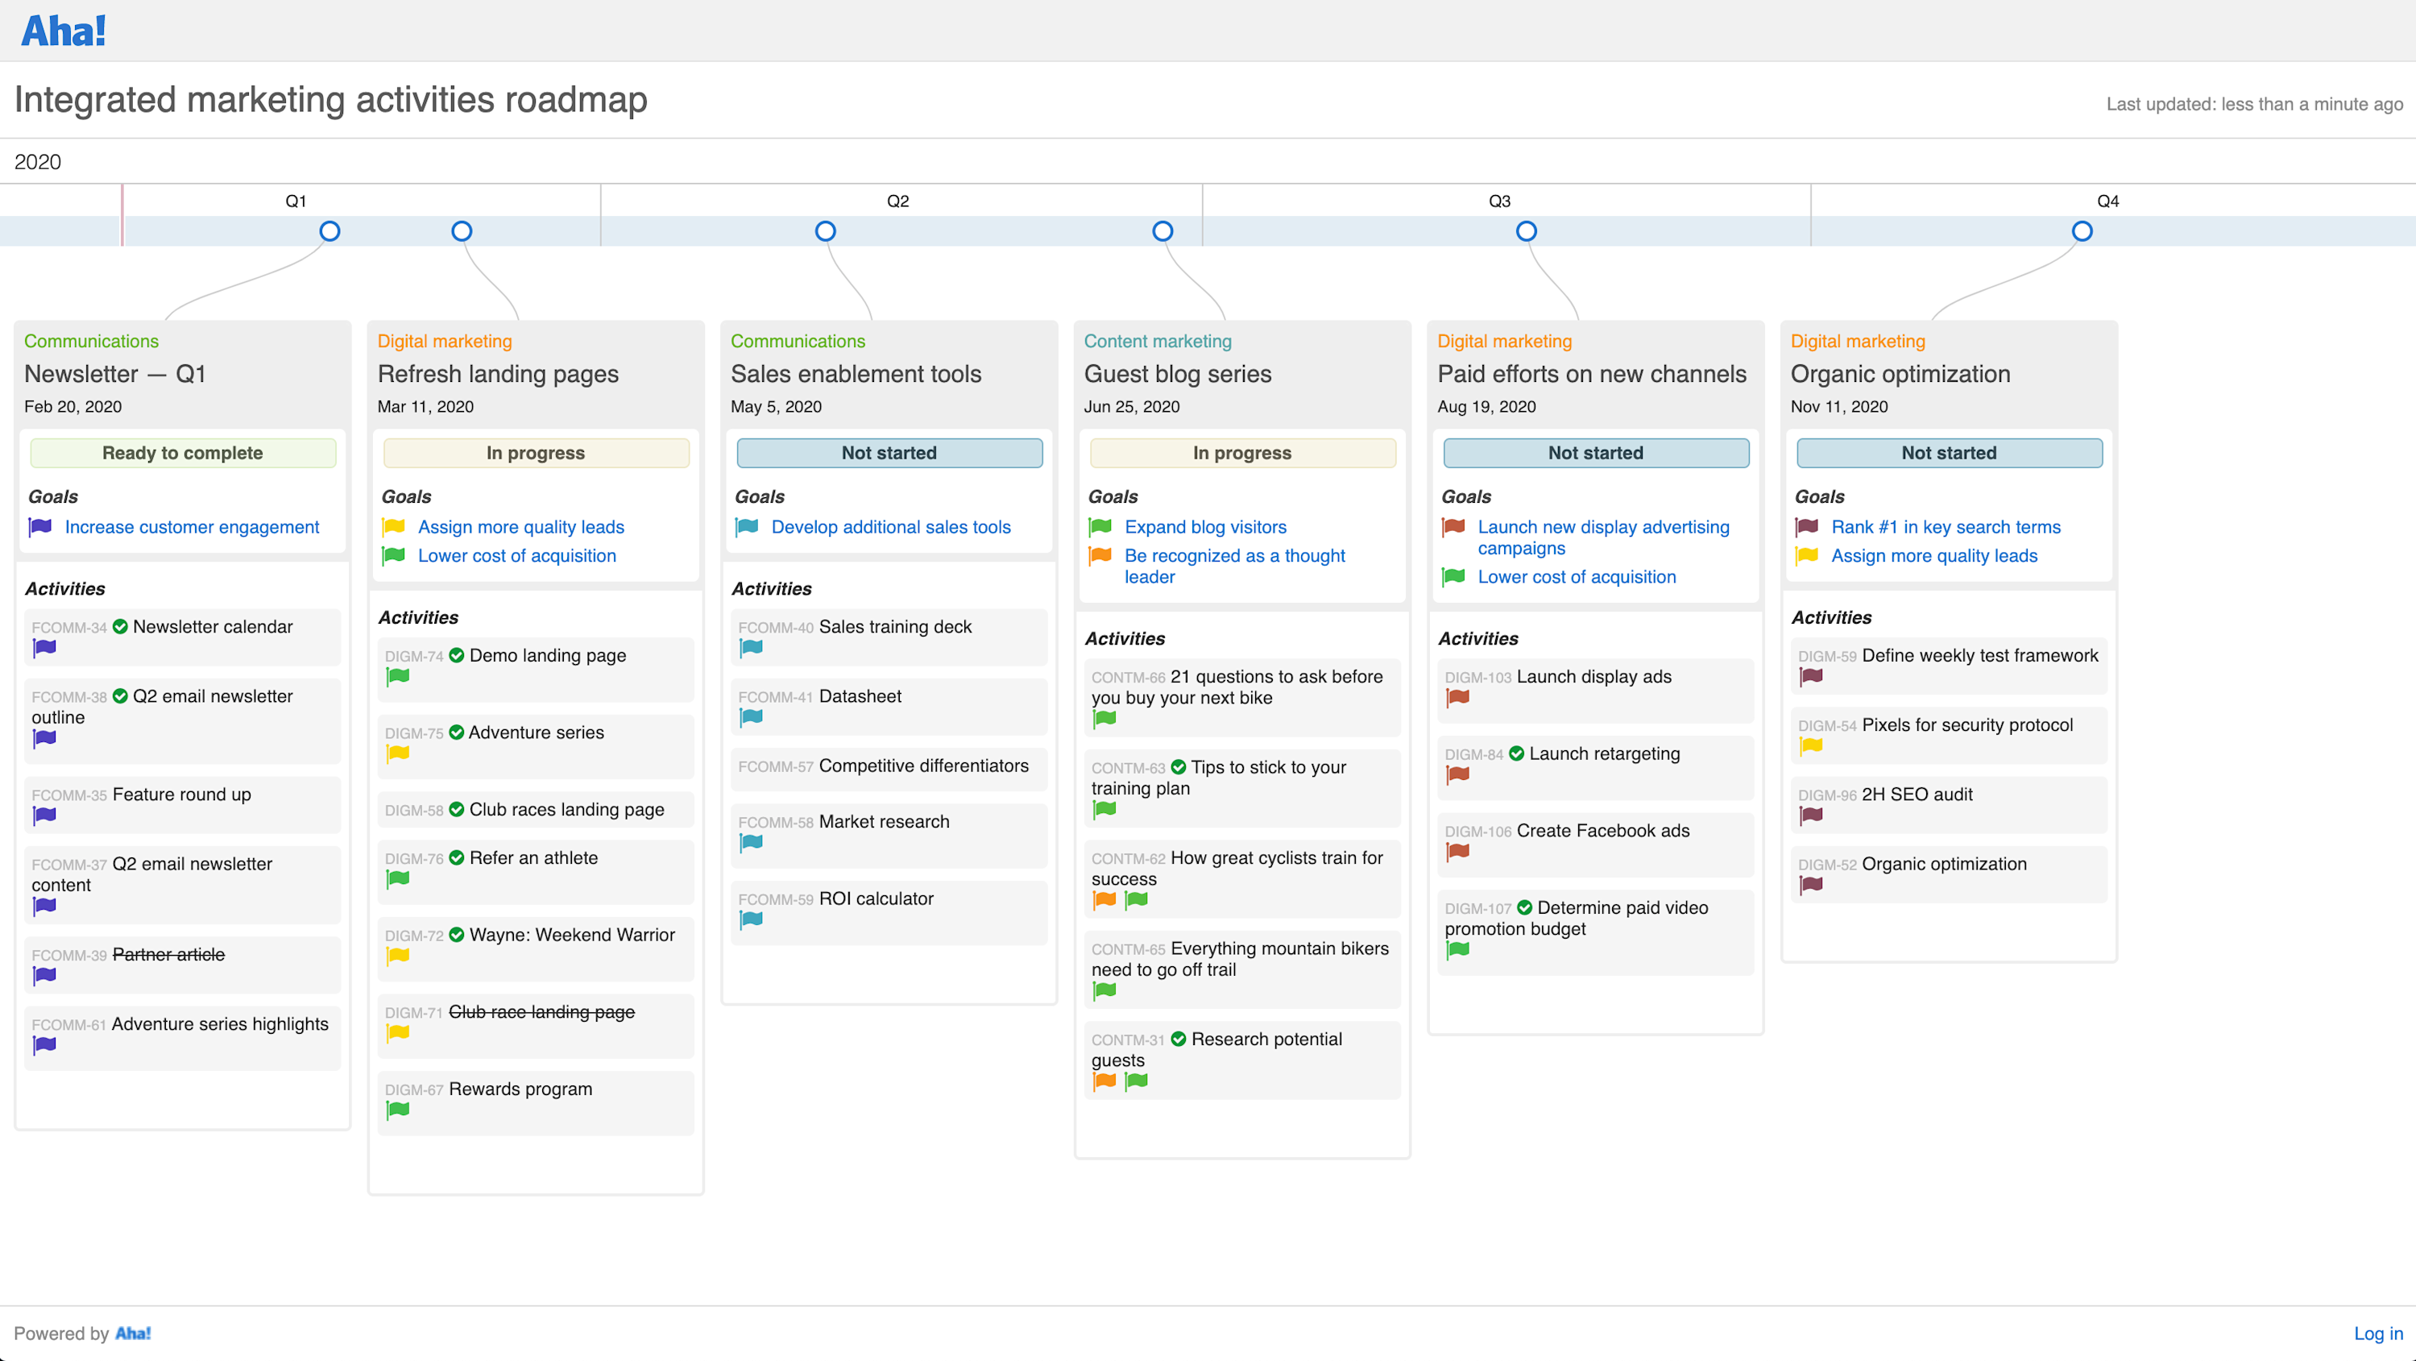Open the Expand blog visitors goal link
The width and height of the screenshot is (2416, 1361).
pyautogui.click(x=1205, y=527)
